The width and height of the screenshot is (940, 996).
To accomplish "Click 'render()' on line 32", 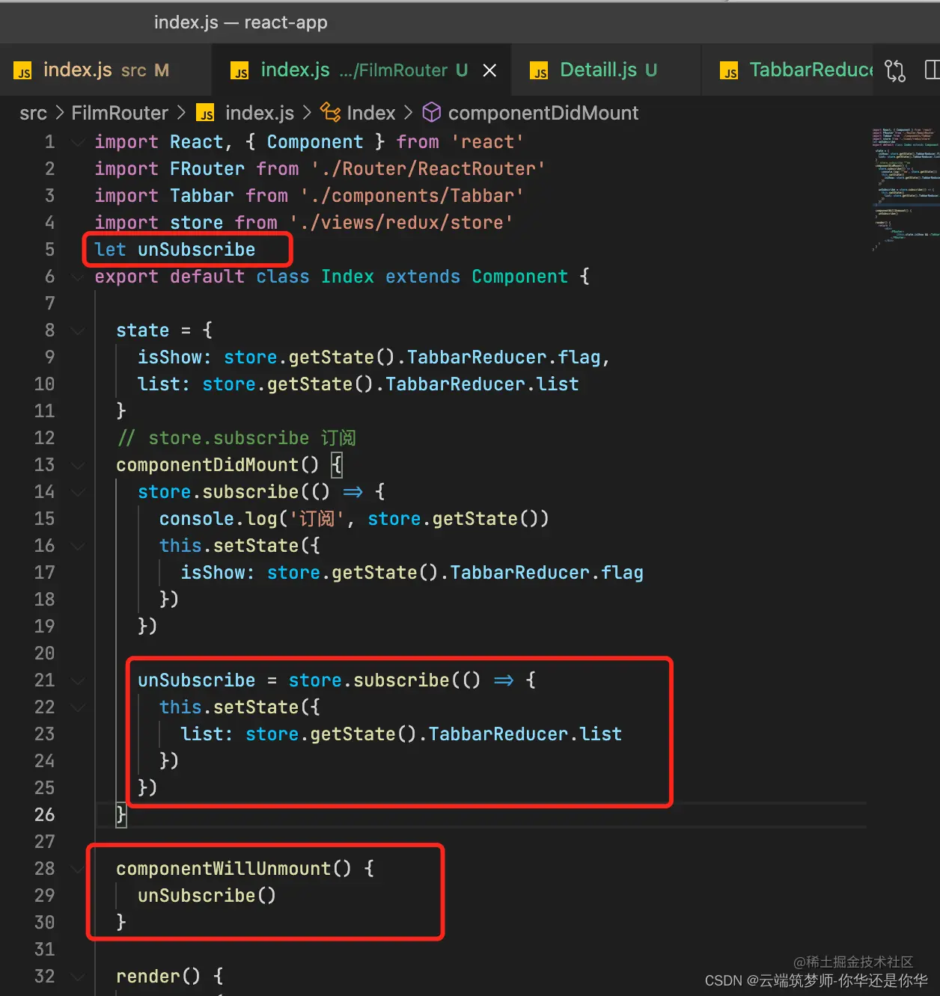I will tap(159, 977).
